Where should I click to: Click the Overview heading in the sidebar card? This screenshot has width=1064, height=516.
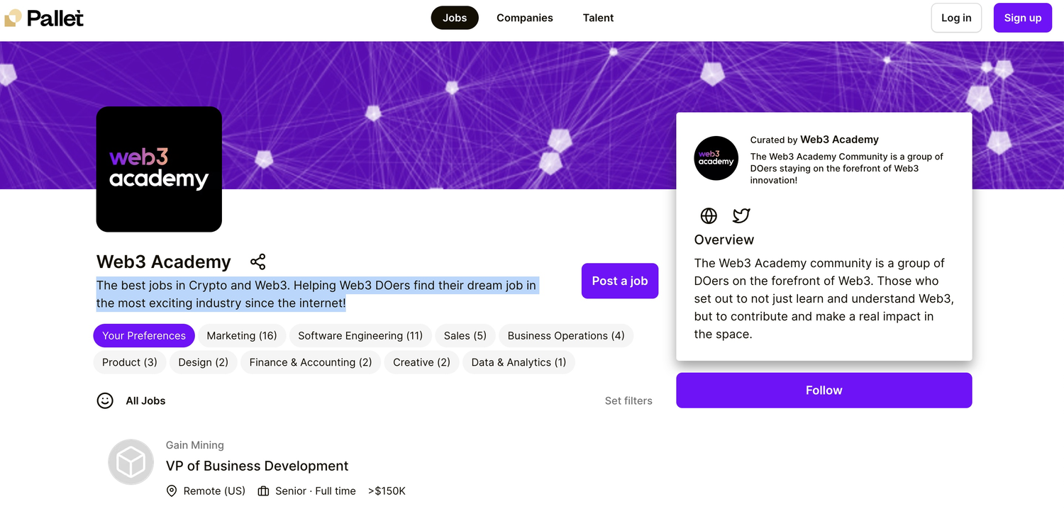724,240
